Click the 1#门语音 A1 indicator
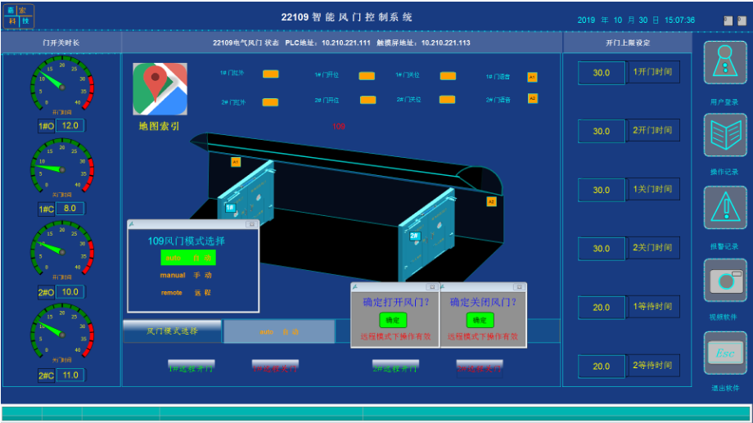753x423 pixels. 532,77
